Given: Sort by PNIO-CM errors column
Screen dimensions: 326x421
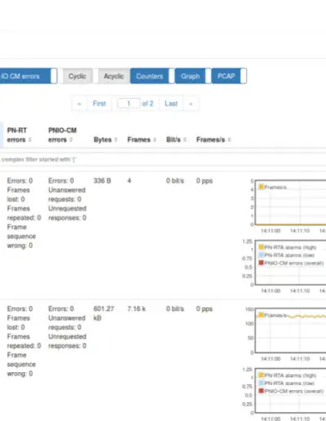Looking at the screenshot, I should tap(62, 135).
